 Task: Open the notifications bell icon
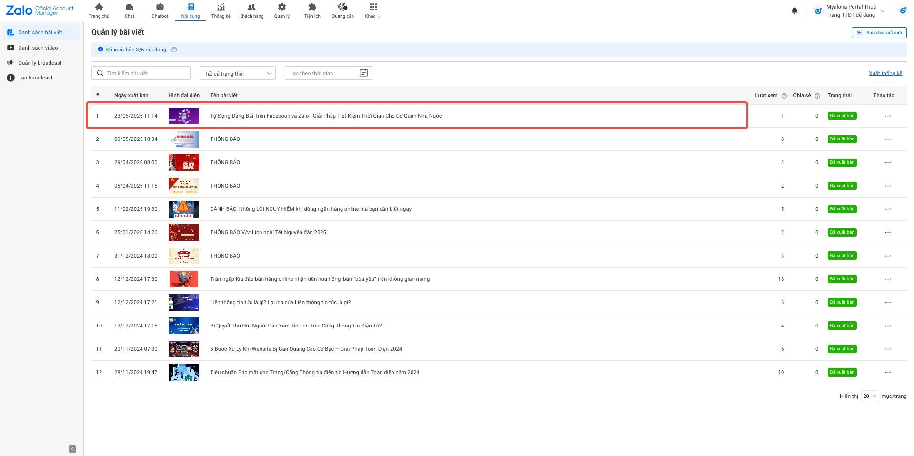tap(794, 11)
